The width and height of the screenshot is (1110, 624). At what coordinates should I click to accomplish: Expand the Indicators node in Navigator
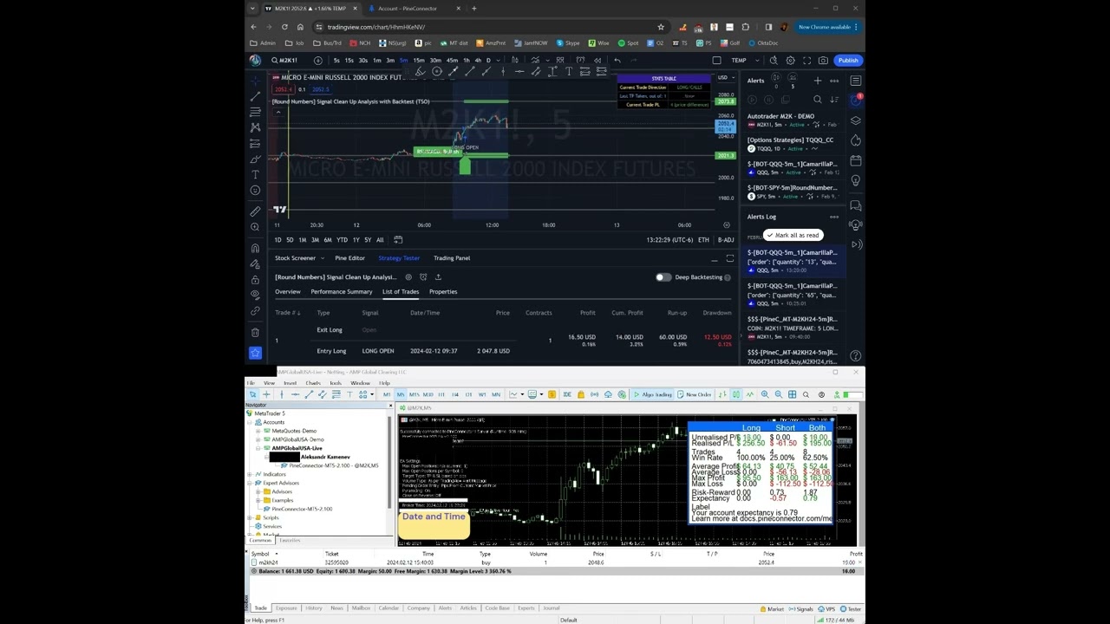250,475
